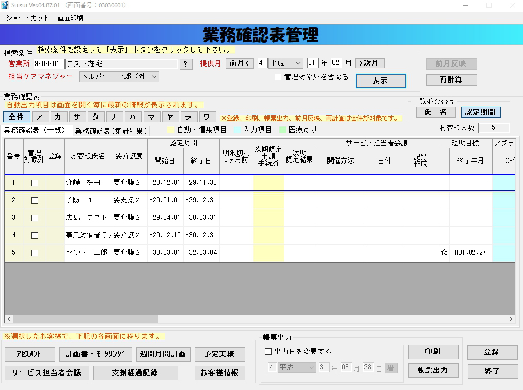This screenshot has height=390, width=523.
Task: Click the お客様人数 field showing 5
Action: tap(494, 127)
